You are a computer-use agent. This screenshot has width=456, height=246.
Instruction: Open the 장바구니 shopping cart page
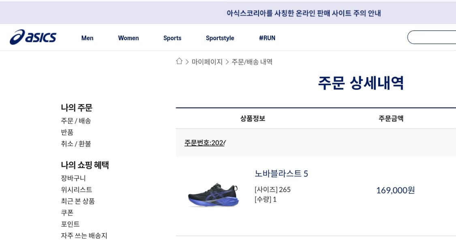(71, 178)
